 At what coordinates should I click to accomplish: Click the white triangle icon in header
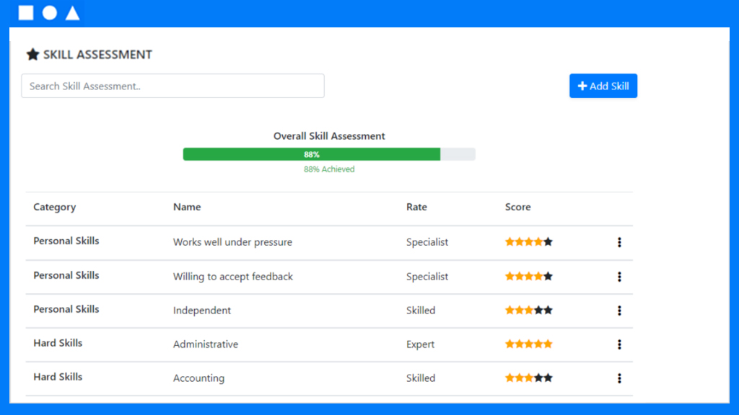pyautogui.click(x=73, y=13)
